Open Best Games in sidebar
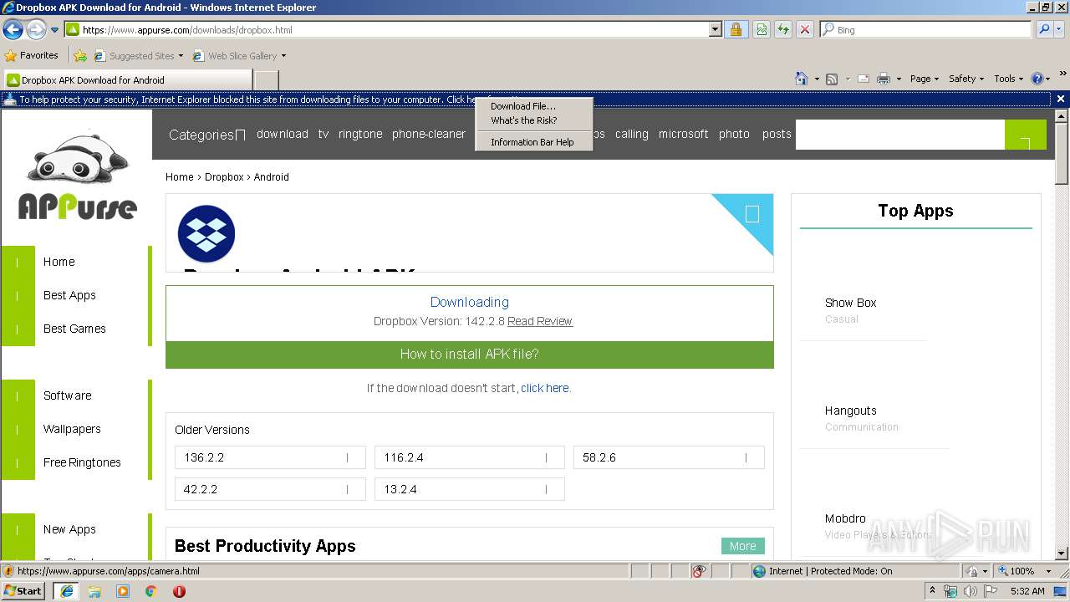This screenshot has height=602, width=1070. [74, 329]
